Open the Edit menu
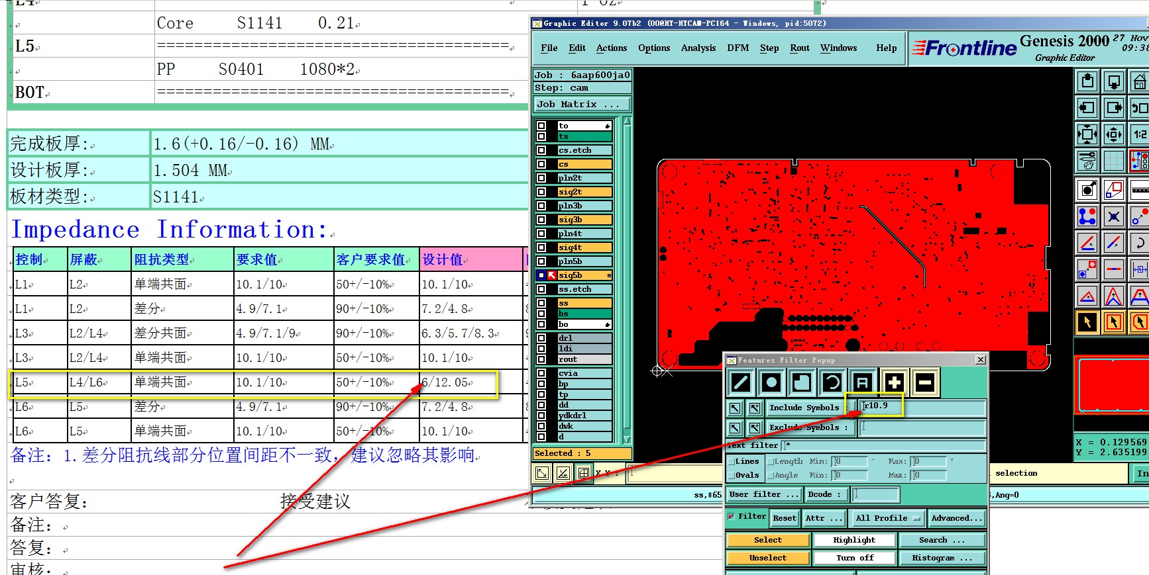Image resolution: width=1149 pixels, height=575 pixels. tap(577, 48)
